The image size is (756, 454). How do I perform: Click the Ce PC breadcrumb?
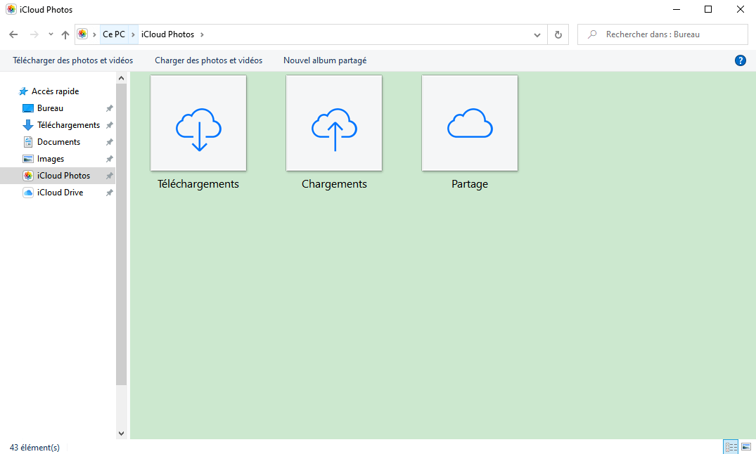coord(113,34)
